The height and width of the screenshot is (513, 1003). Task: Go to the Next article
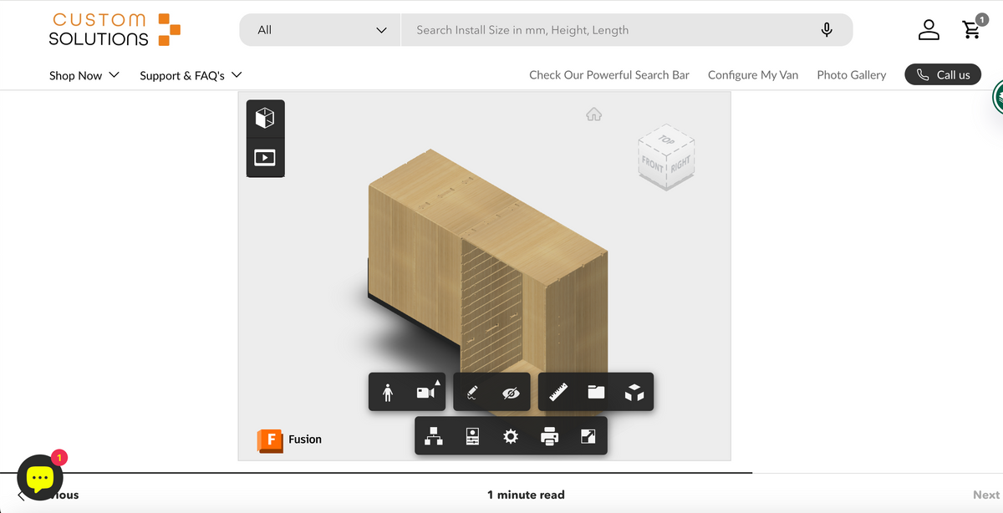coord(986,495)
